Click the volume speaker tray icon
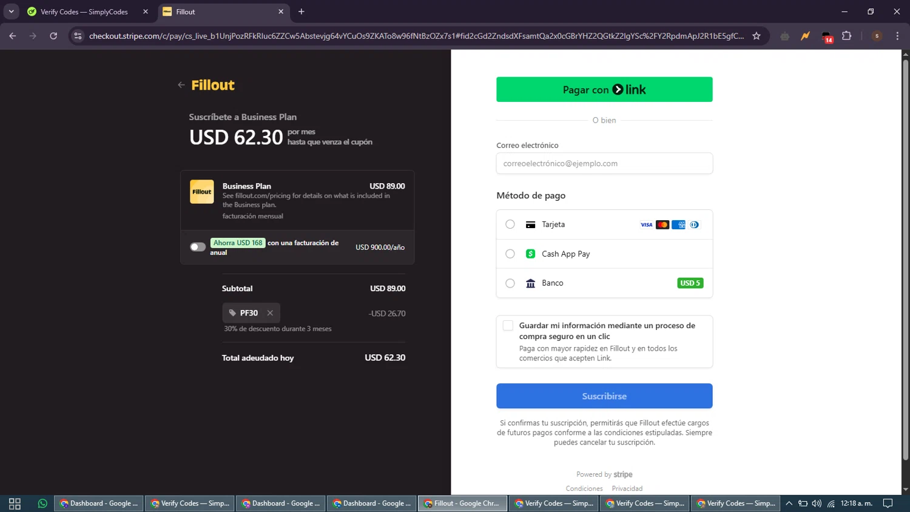 817,504
